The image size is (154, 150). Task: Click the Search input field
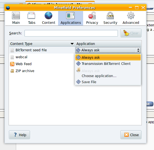click(71, 33)
